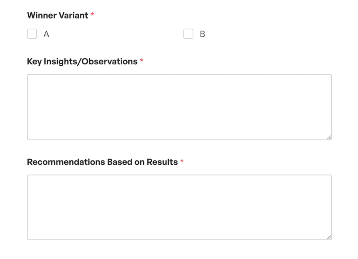Tick the checkbox for variant B
358x259 pixels.
coord(188,34)
